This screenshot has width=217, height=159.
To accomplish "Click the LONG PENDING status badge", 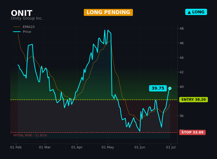I will [108, 12].
